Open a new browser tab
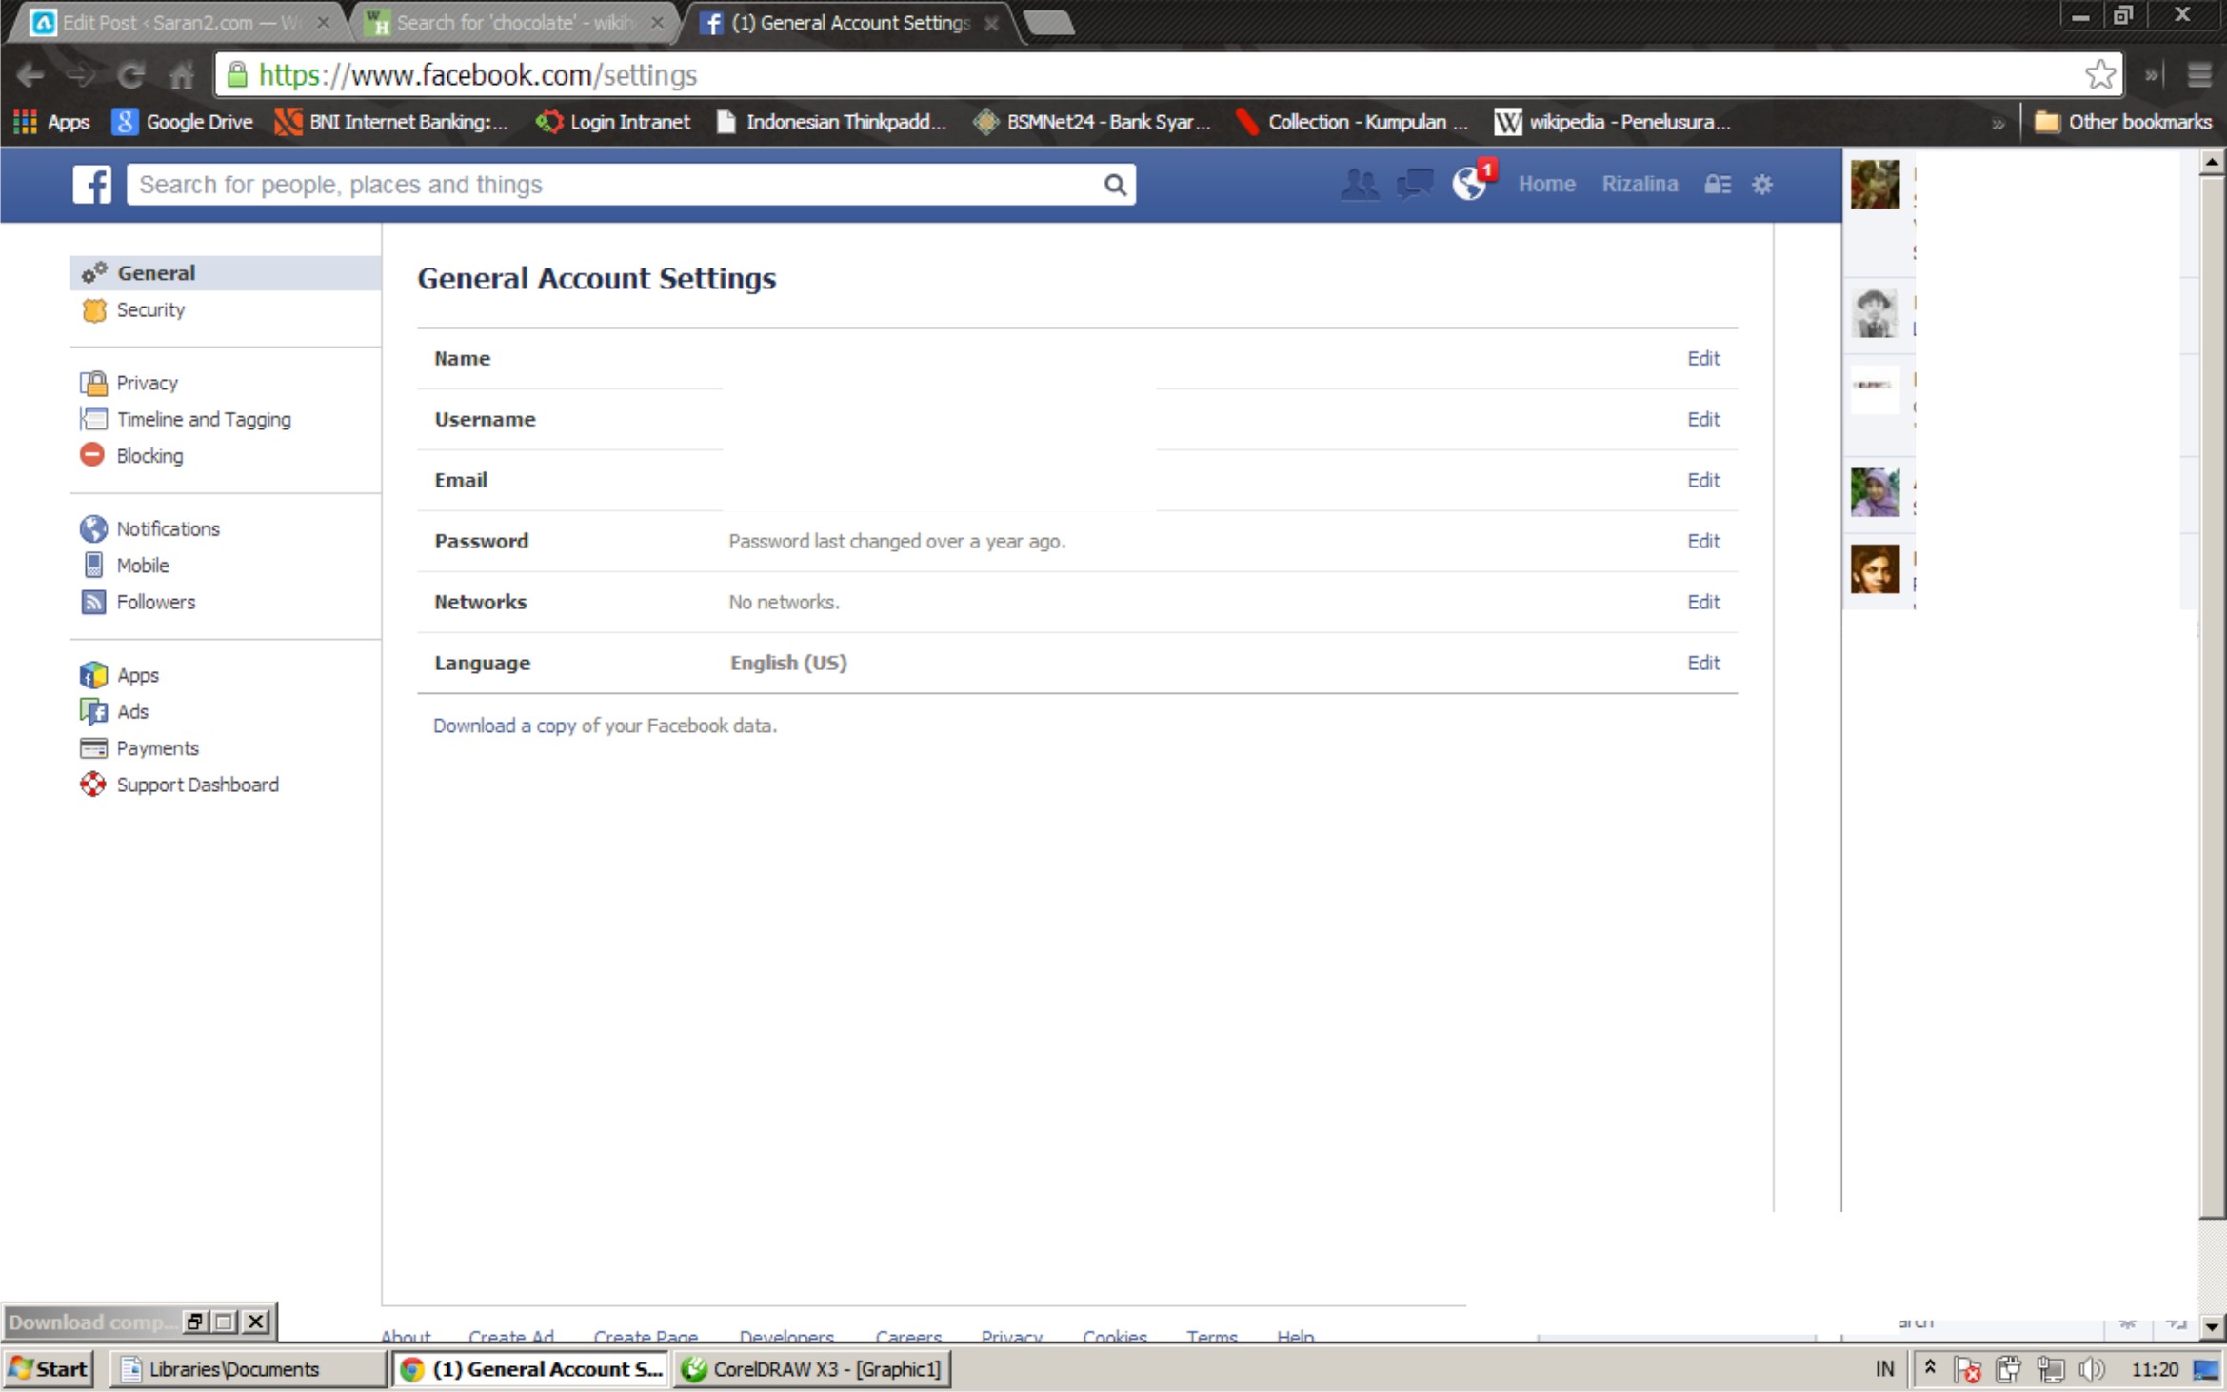2227x1392 pixels. click(1048, 23)
